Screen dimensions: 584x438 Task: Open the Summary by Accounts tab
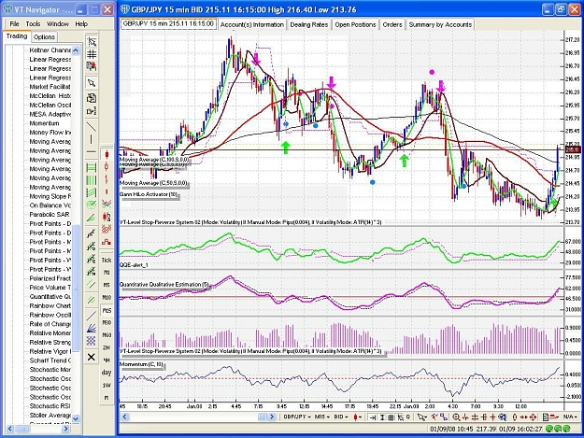[x=440, y=24]
